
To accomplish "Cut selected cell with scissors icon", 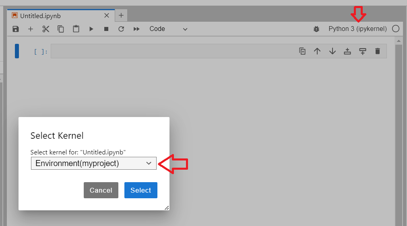I will click(x=45, y=29).
